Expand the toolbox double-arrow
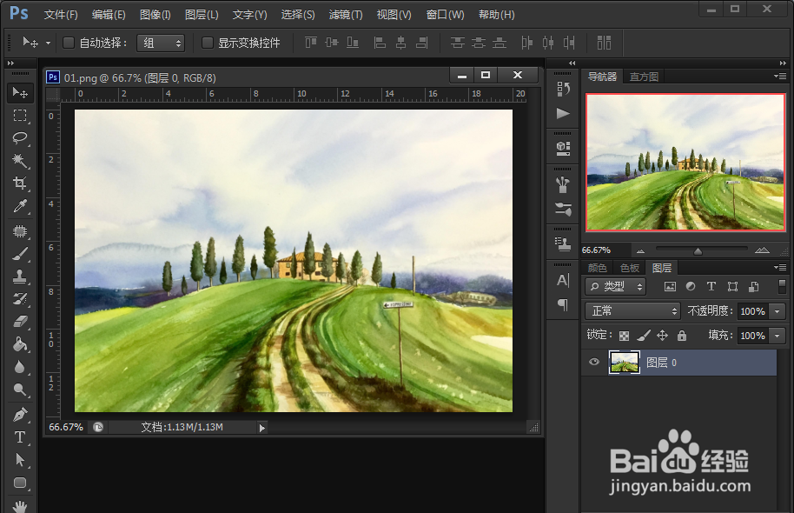 point(10,63)
